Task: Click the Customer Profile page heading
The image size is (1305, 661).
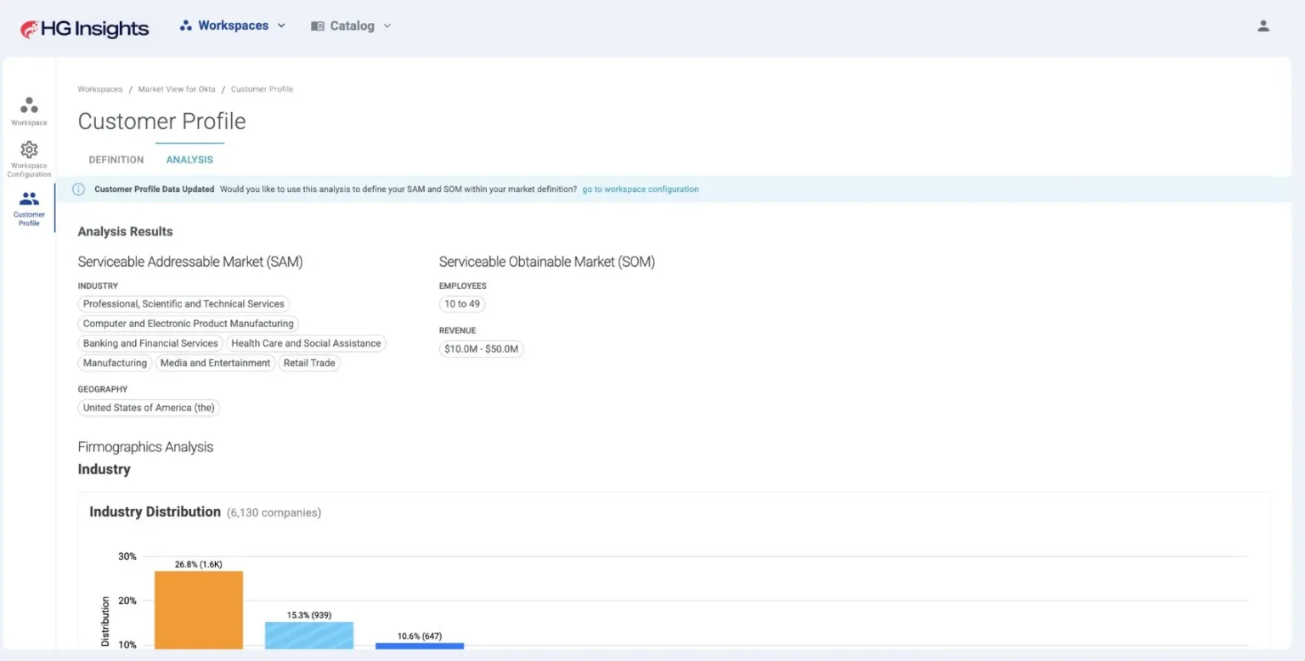Action: pyautogui.click(x=161, y=121)
